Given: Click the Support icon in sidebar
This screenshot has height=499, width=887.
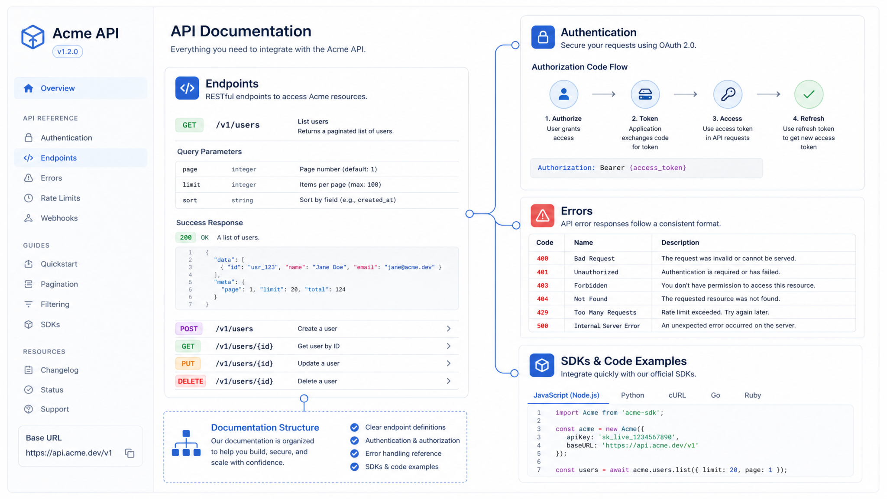Looking at the screenshot, I should [29, 409].
